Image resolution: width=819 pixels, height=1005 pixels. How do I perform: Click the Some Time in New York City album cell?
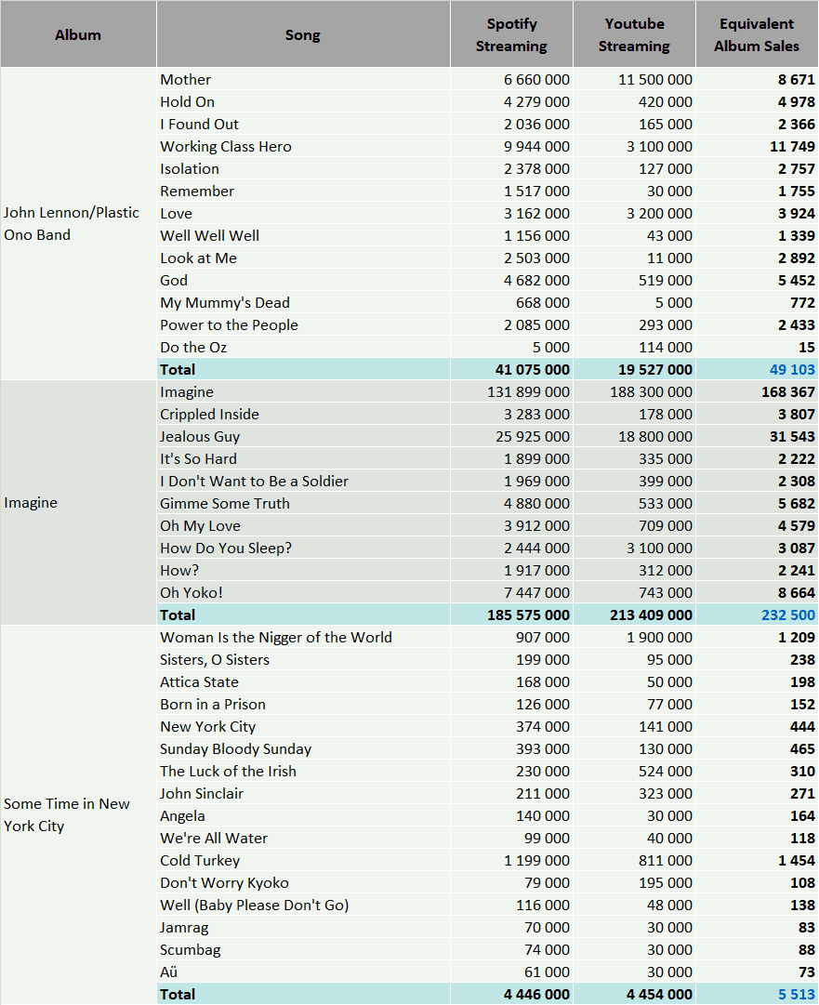pyautogui.click(x=78, y=814)
